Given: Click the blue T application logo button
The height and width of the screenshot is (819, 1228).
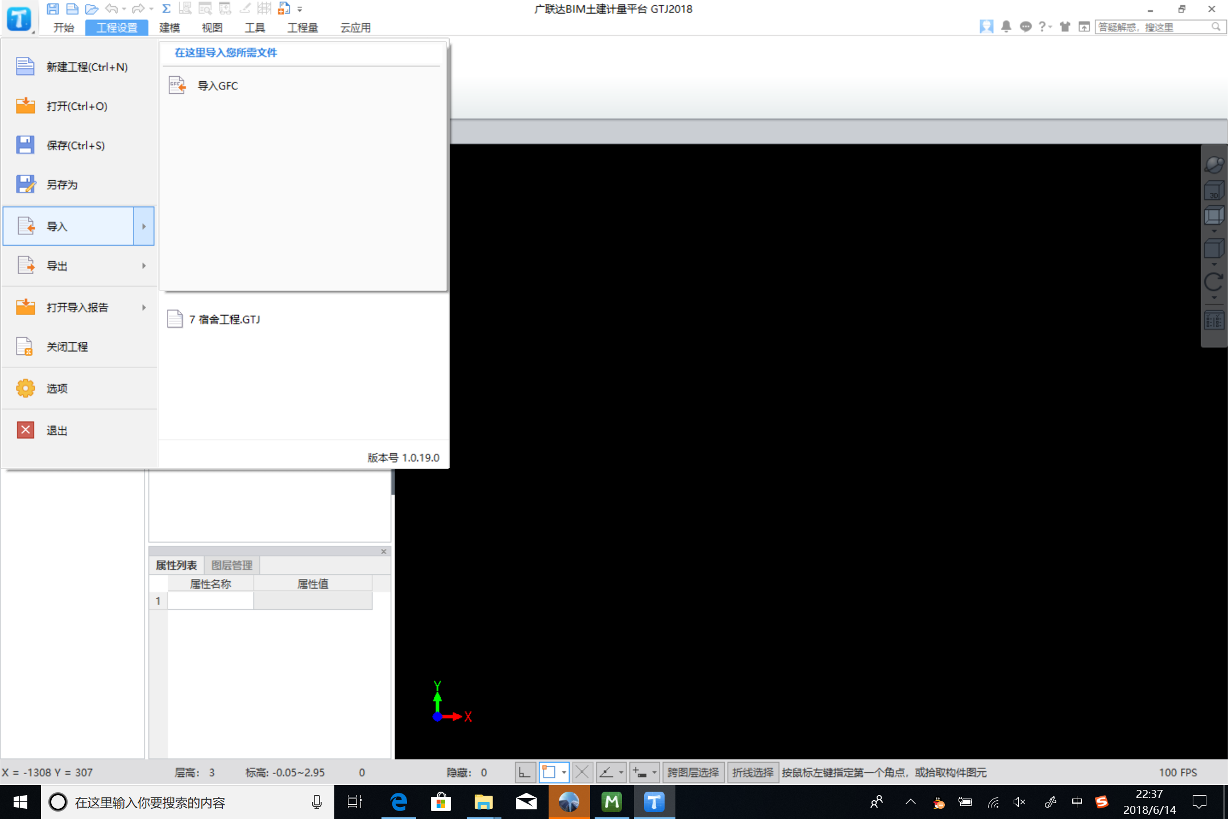Looking at the screenshot, I should coord(19,18).
